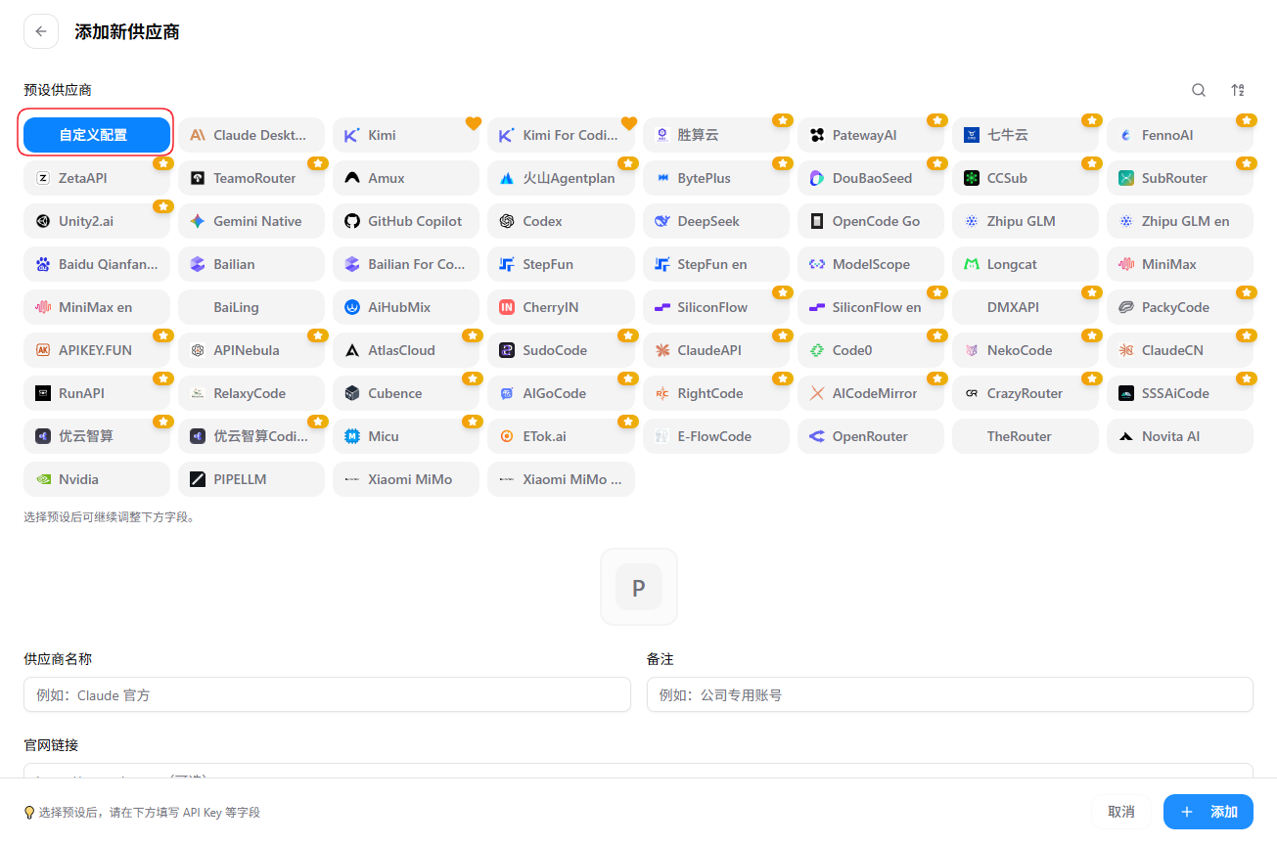Select the Gemini Native preset
This screenshot has height=845, width=1277.
click(251, 221)
